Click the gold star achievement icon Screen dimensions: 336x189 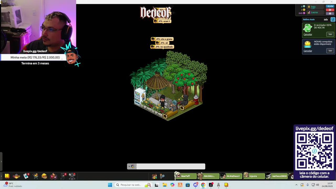pyautogui.click(x=307, y=44)
